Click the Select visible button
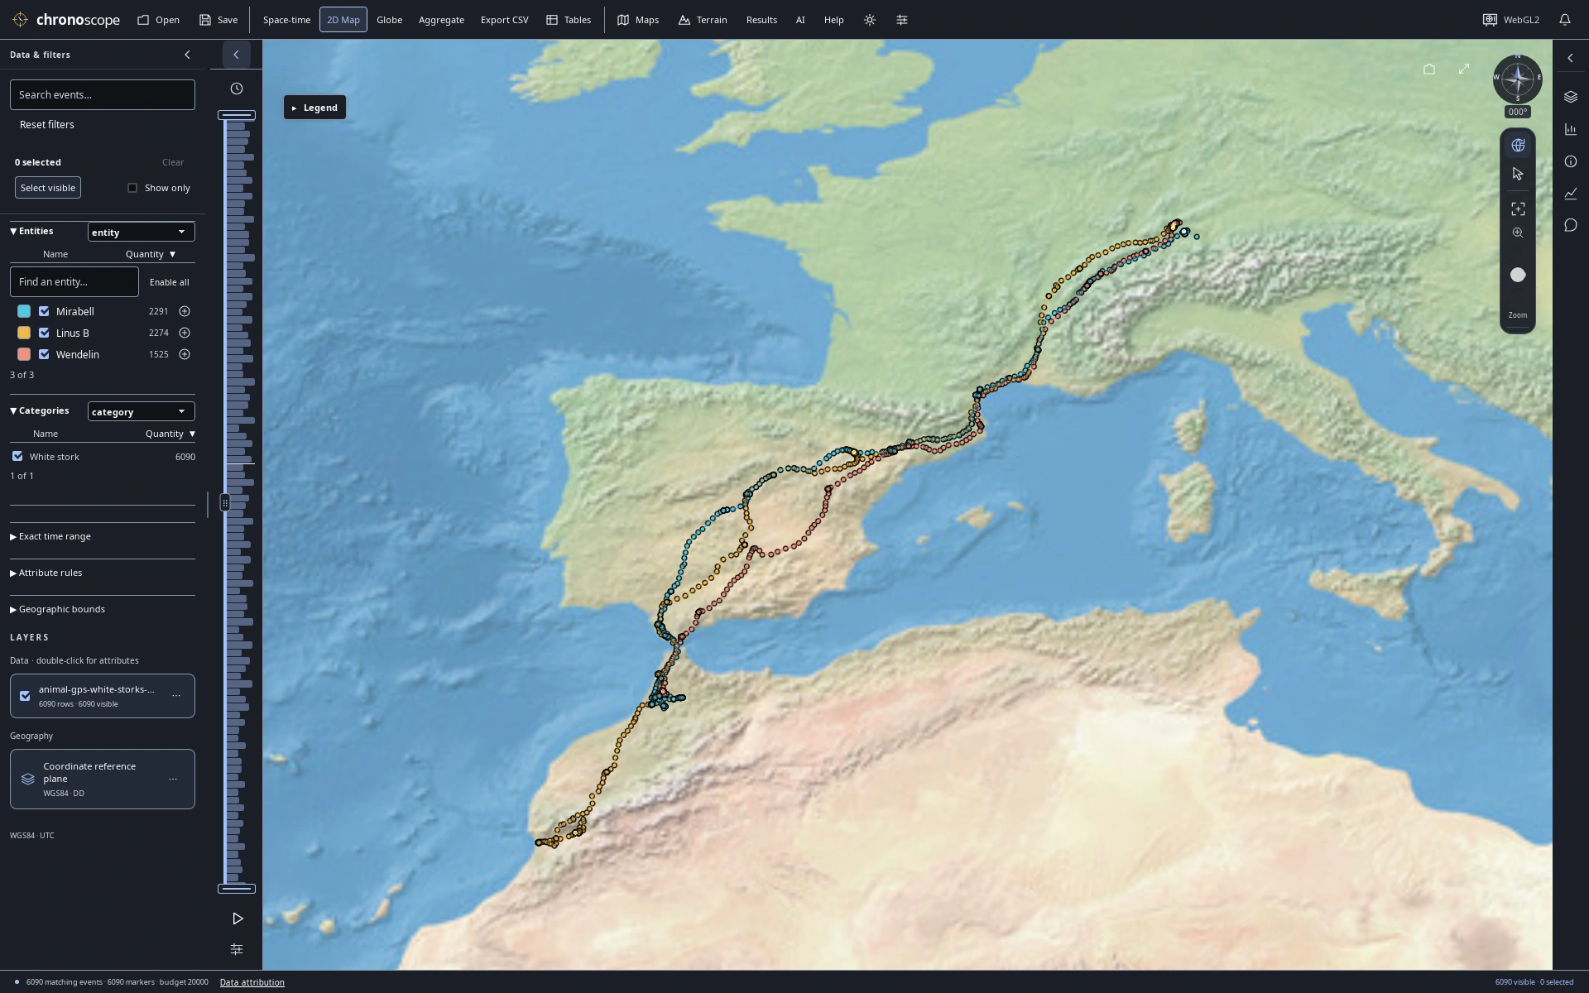 coord(48,188)
